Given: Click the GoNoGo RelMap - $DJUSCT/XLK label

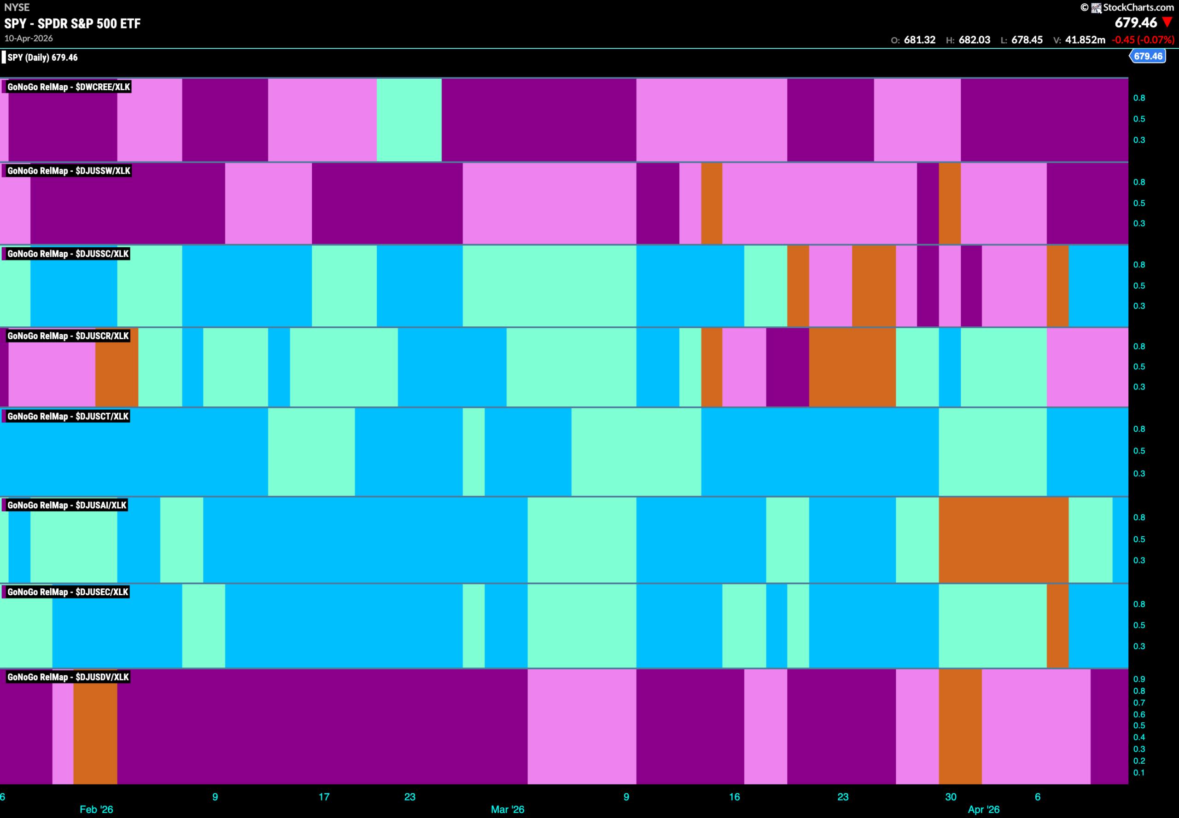Looking at the screenshot, I should [x=68, y=416].
